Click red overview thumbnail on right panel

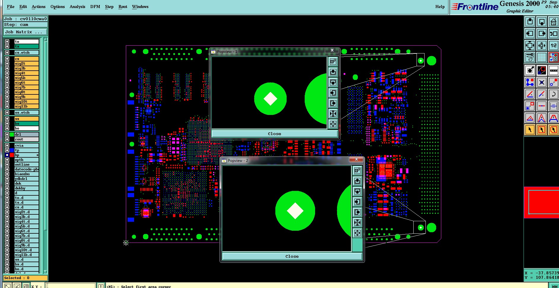pos(542,202)
